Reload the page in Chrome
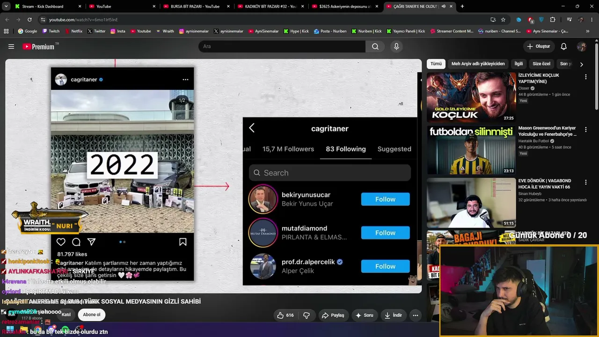This screenshot has width=599, height=337. point(29,20)
